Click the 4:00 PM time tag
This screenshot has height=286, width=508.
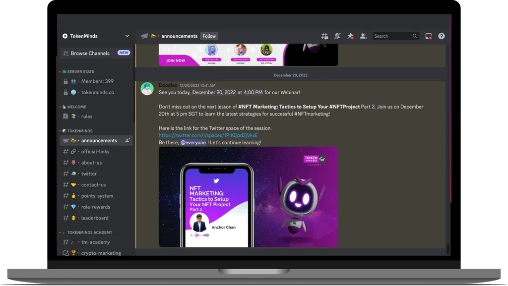253,93
